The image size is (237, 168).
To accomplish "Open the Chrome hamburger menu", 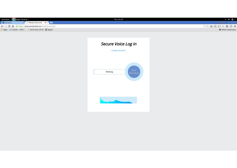I will tap(235, 26).
